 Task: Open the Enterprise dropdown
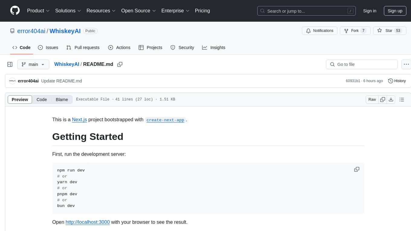point(175,11)
